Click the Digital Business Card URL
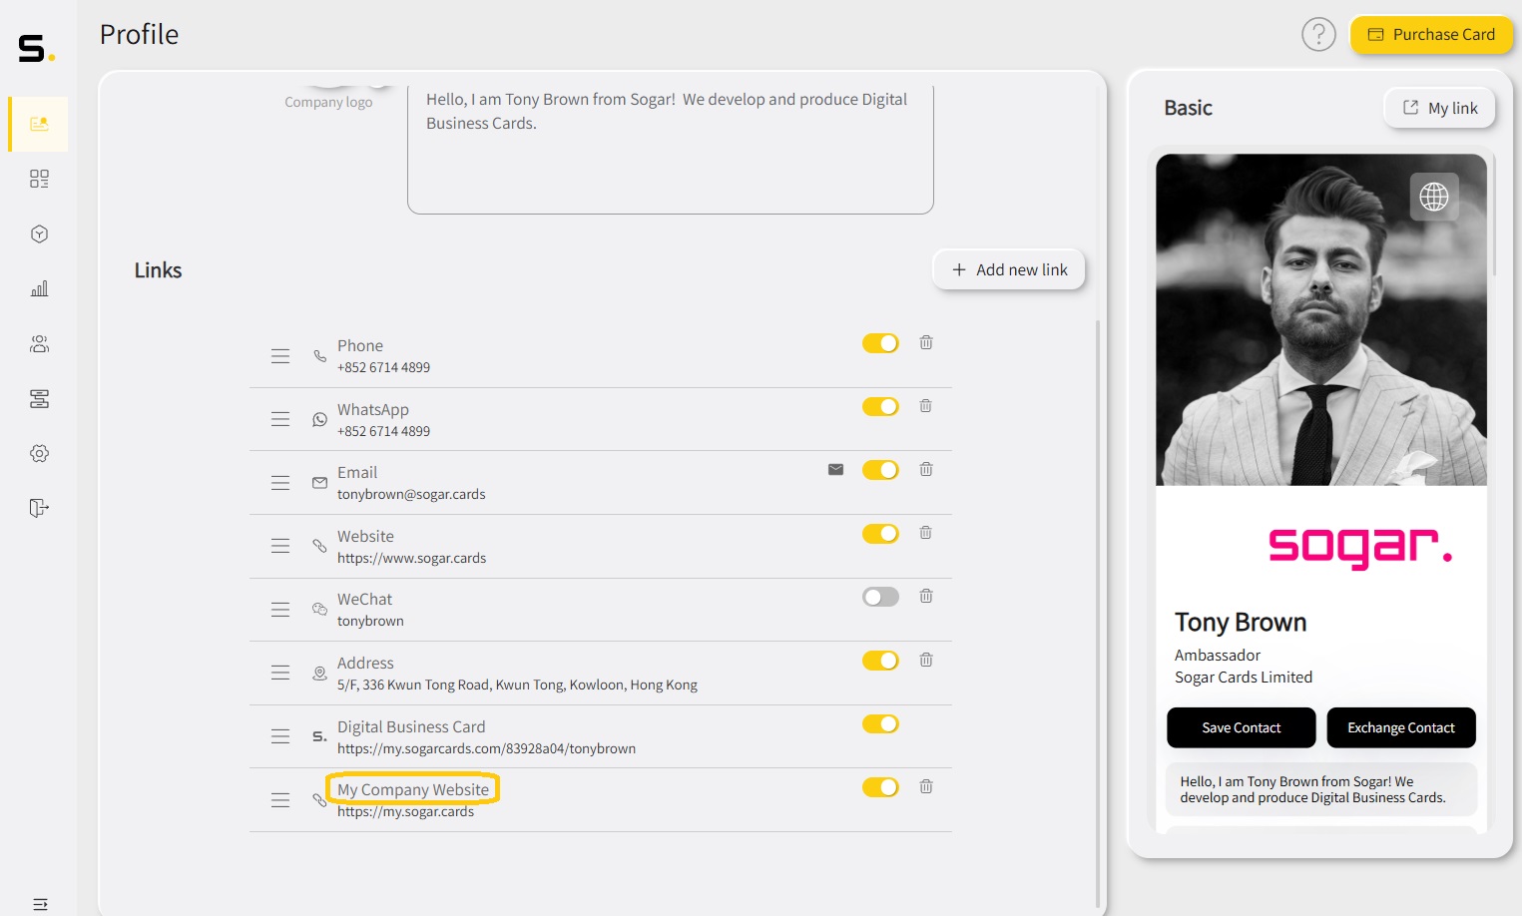The height and width of the screenshot is (916, 1522). pos(486,748)
